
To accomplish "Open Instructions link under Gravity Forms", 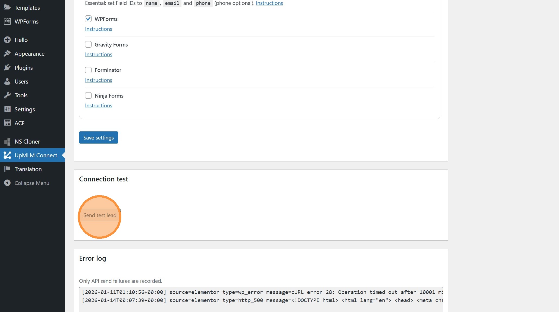I will [x=99, y=54].
